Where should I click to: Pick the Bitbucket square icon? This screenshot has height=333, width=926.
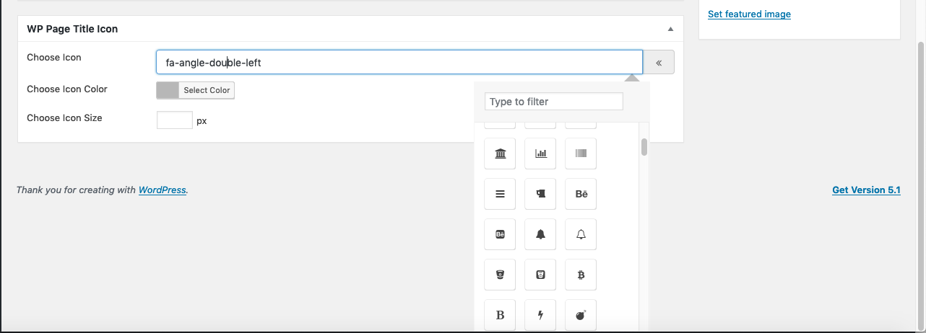pos(540,275)
